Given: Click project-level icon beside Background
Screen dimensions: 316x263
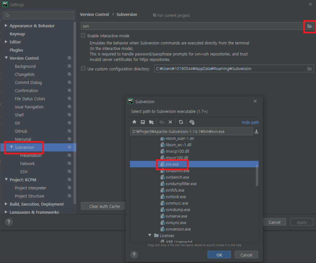Looking at the screenshot, I should 69,66.
